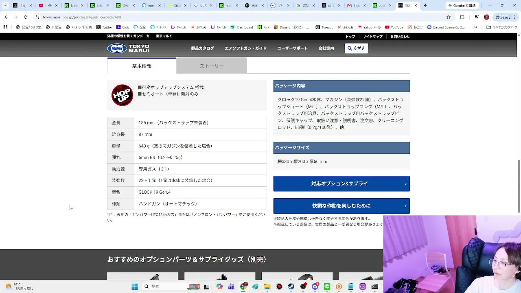The image size is (521, 293).
Task: Open the エアソフトガン・ガイド menu
Action: (x=246, y=48)
